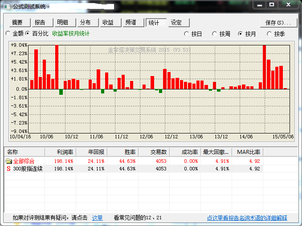Select the 300股指连续 row name

coord(28,169)
